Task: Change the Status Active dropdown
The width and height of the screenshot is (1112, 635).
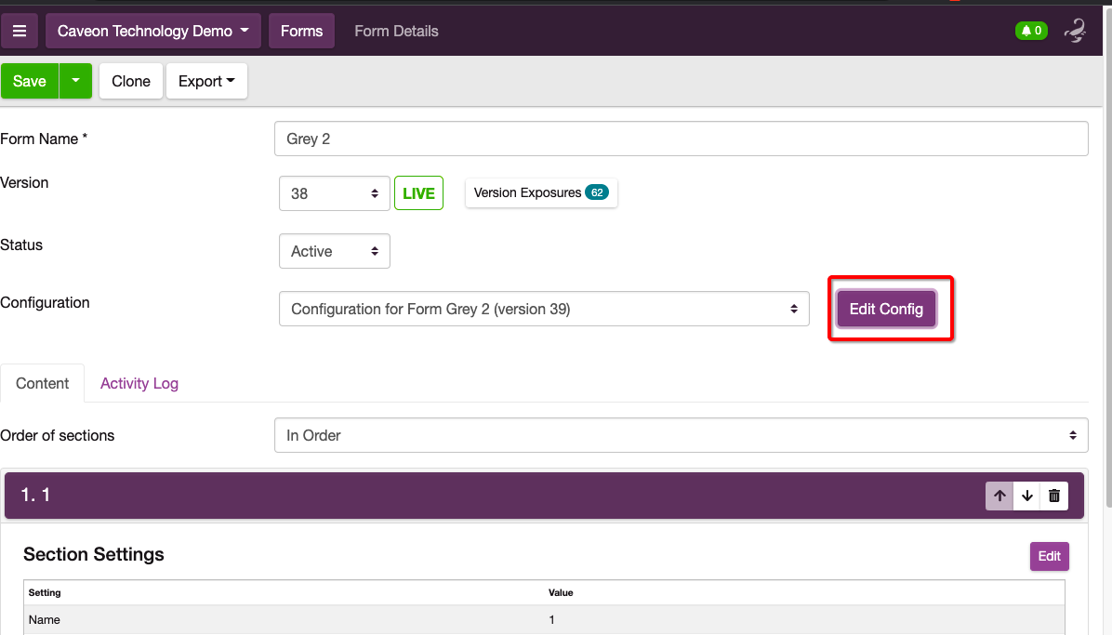Action: (334, 251)
